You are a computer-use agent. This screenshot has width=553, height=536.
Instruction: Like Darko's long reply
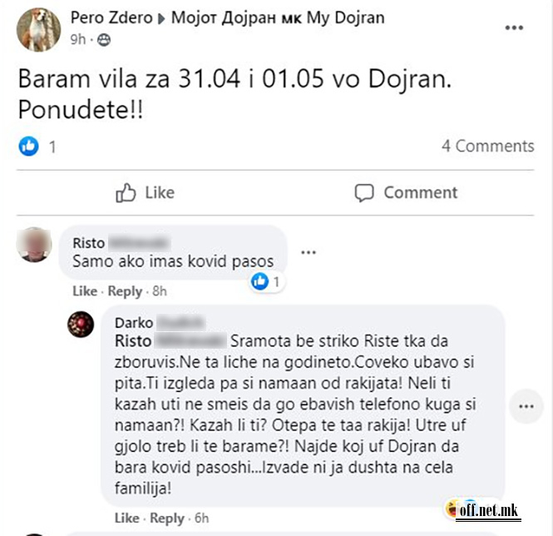coord(127,518)
